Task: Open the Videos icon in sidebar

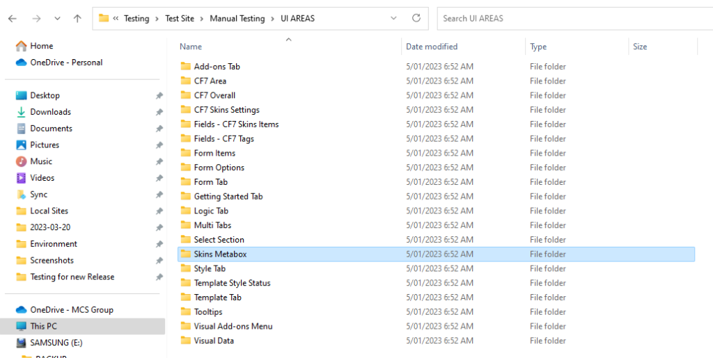Action: [21, 178]
